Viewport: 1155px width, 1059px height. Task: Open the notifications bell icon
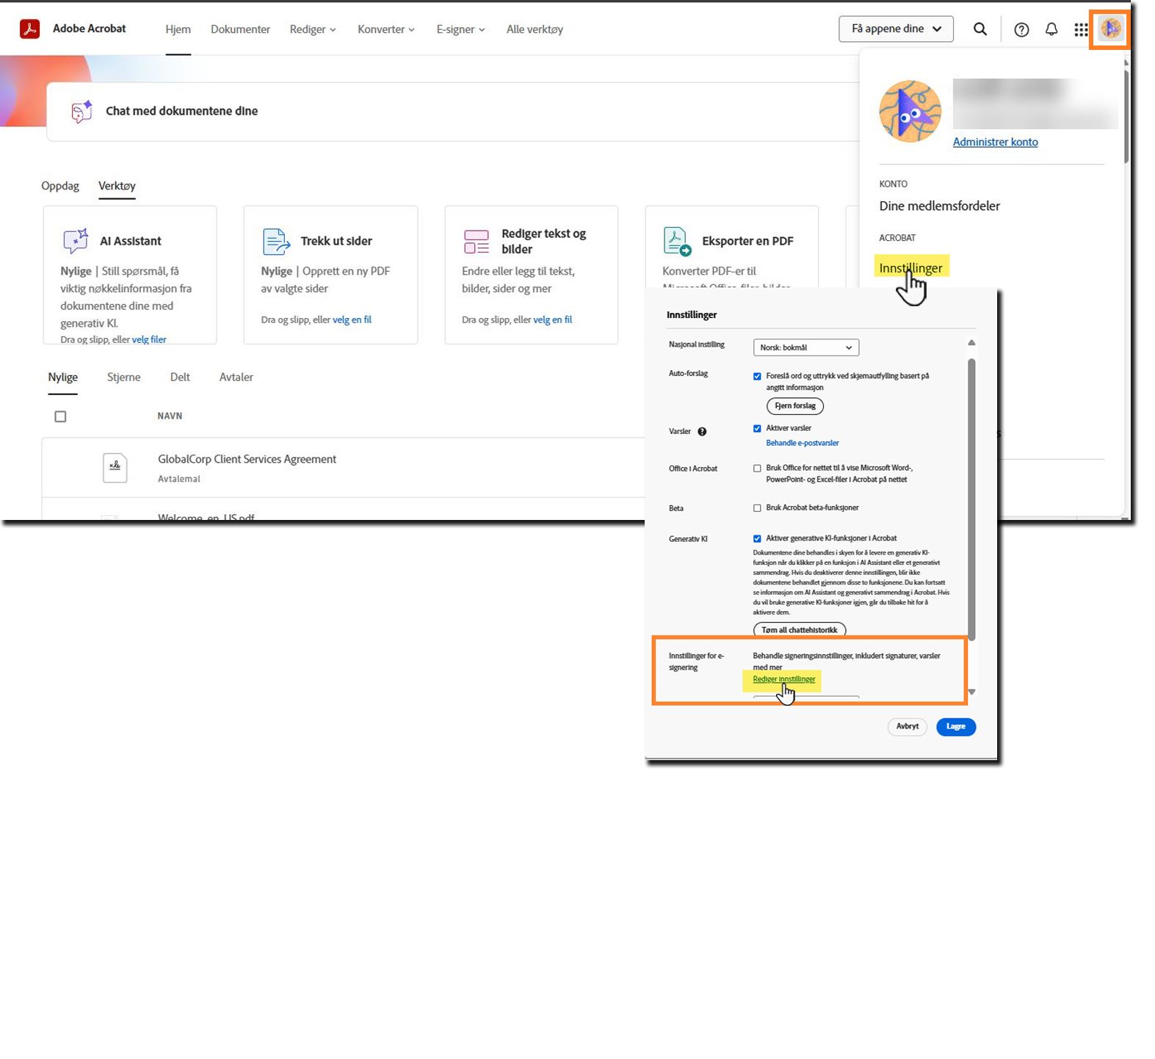[x=1051, y=29]
